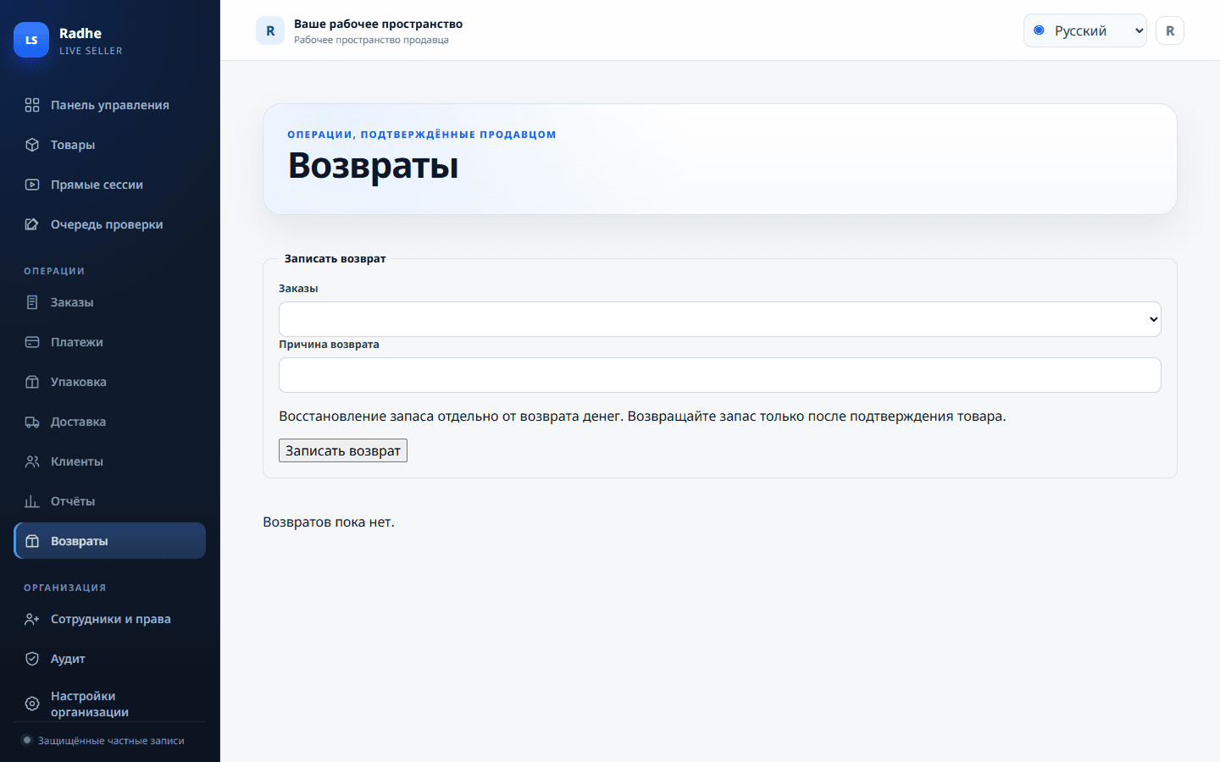Click the R workspace avatar in header

pyautogui.click(x=270, y=30)
